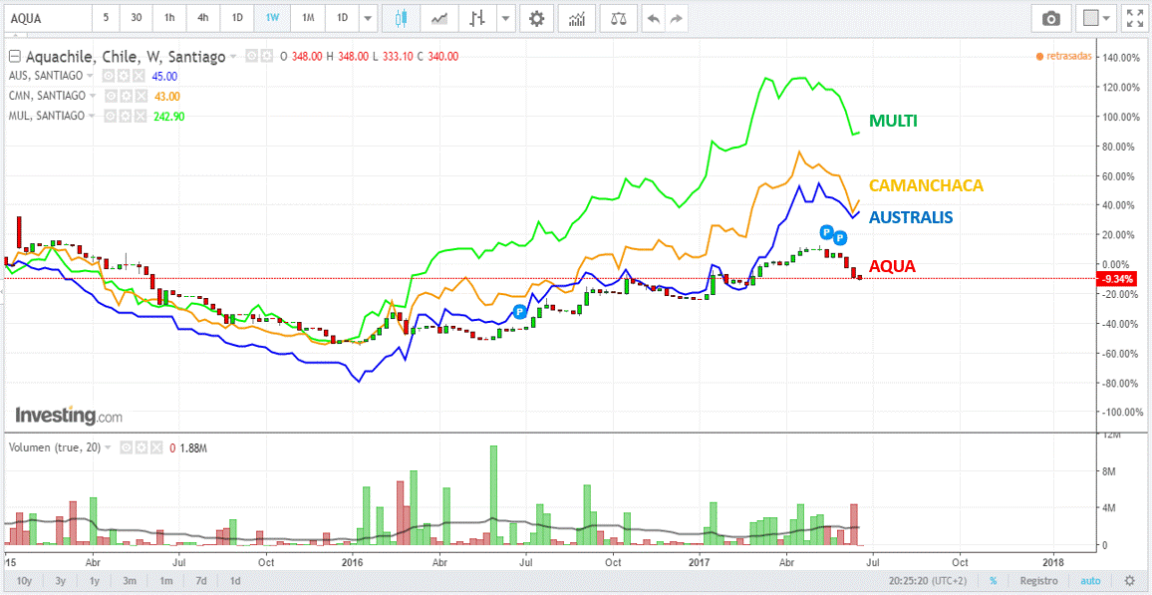Open the compare symbols scales icon

[x=617, y=18]
